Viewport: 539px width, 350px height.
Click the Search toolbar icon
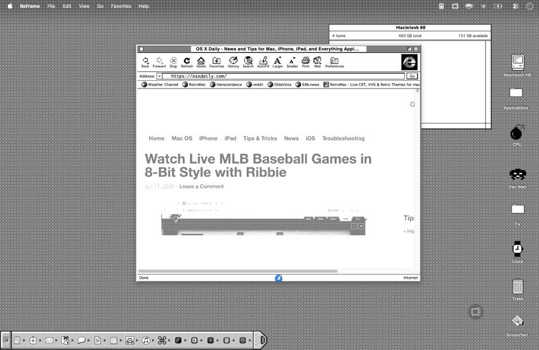point(248,62)
